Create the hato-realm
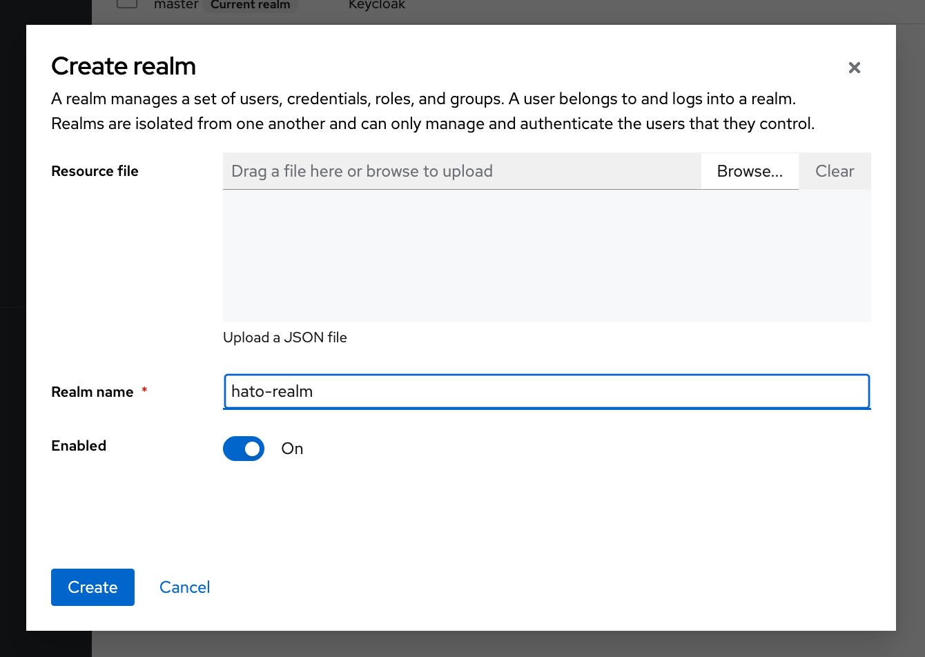The image size is (925, 657). pyautogui.click(x=92, y=587)
